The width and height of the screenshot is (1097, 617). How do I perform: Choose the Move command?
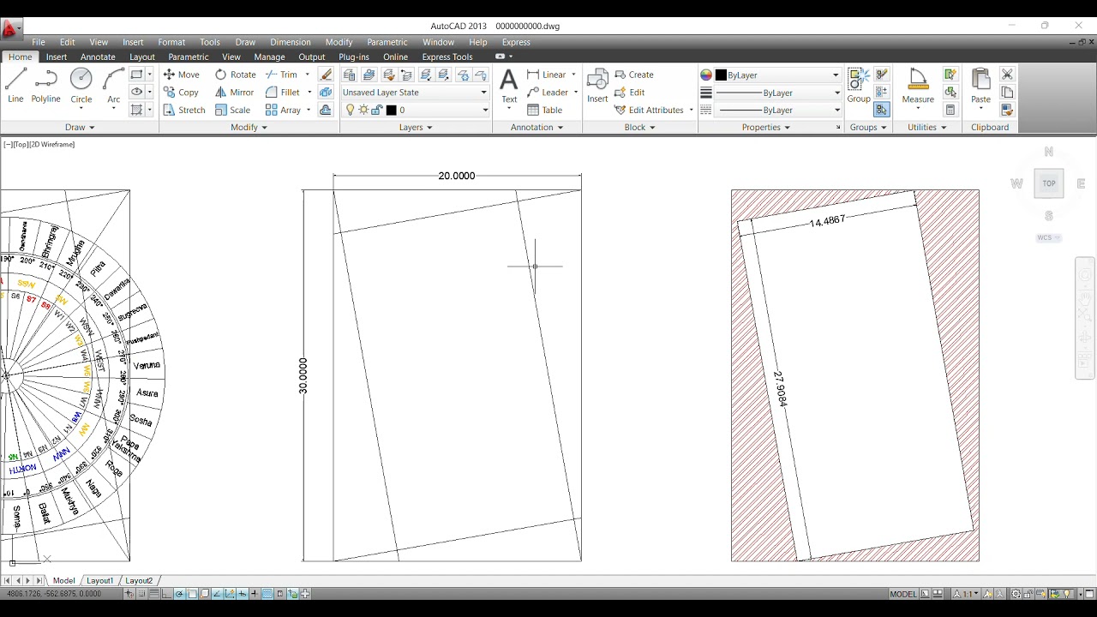181,75
